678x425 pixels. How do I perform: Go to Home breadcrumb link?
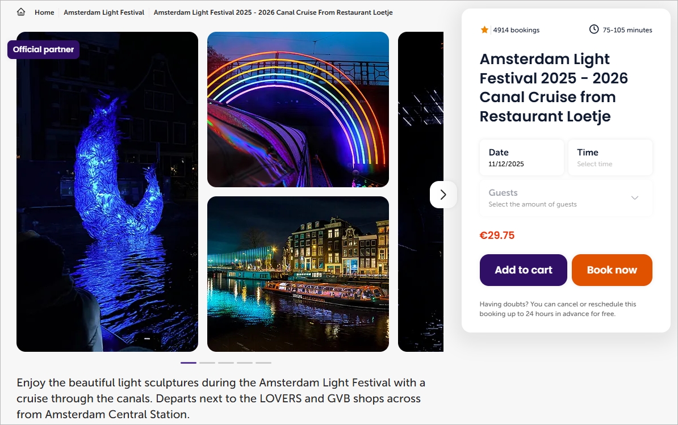tap(44, 12)
